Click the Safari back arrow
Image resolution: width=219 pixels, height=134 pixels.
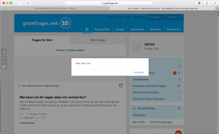16,3
